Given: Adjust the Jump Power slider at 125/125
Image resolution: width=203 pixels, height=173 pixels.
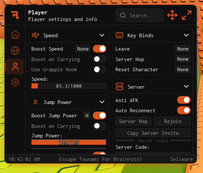Looking at the screenshot, I should 69,142.
